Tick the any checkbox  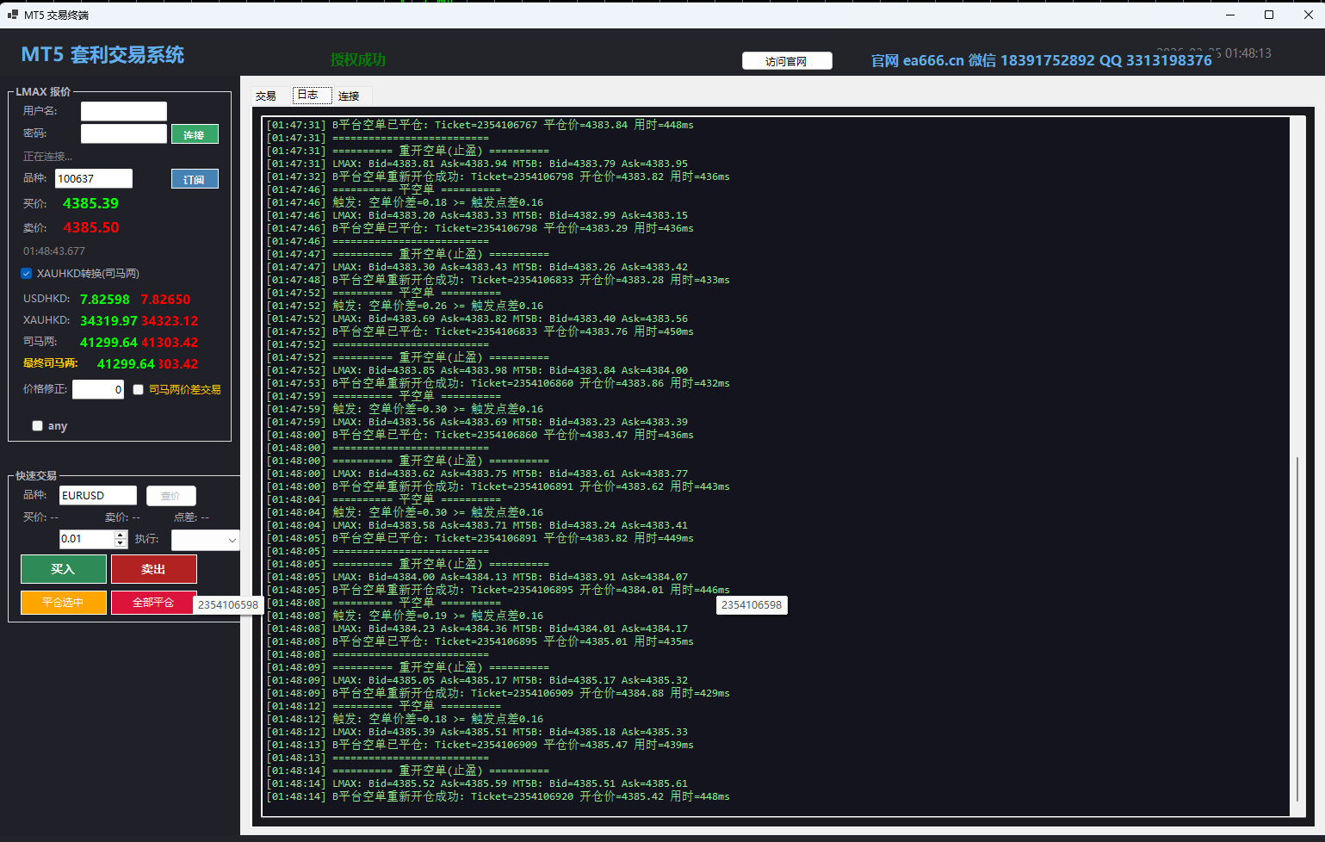point(37,425)
